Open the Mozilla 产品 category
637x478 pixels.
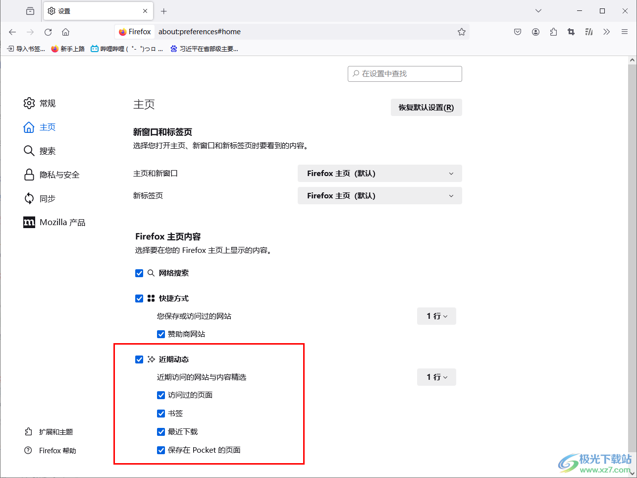pos(54,222)
